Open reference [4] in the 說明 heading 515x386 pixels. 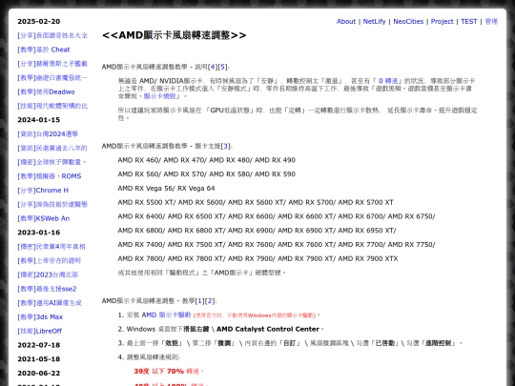pyautogui.click(x=213, y=67)
